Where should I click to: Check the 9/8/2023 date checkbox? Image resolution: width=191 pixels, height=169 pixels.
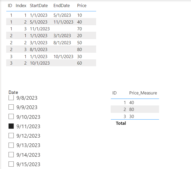tap(11, 98)
